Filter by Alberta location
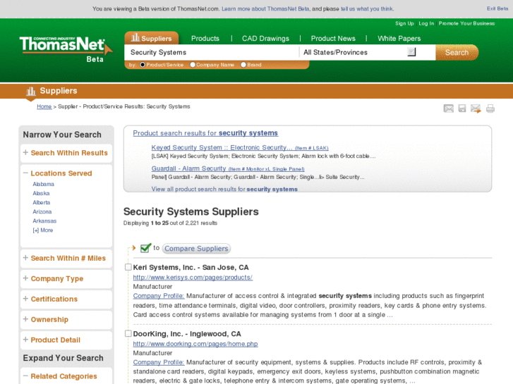513x384 pixels. (41, 202)
